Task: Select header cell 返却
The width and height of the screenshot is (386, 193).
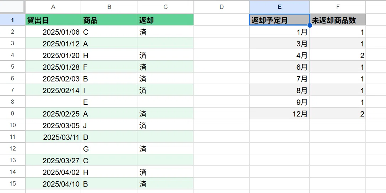Action: pos(165,20)
